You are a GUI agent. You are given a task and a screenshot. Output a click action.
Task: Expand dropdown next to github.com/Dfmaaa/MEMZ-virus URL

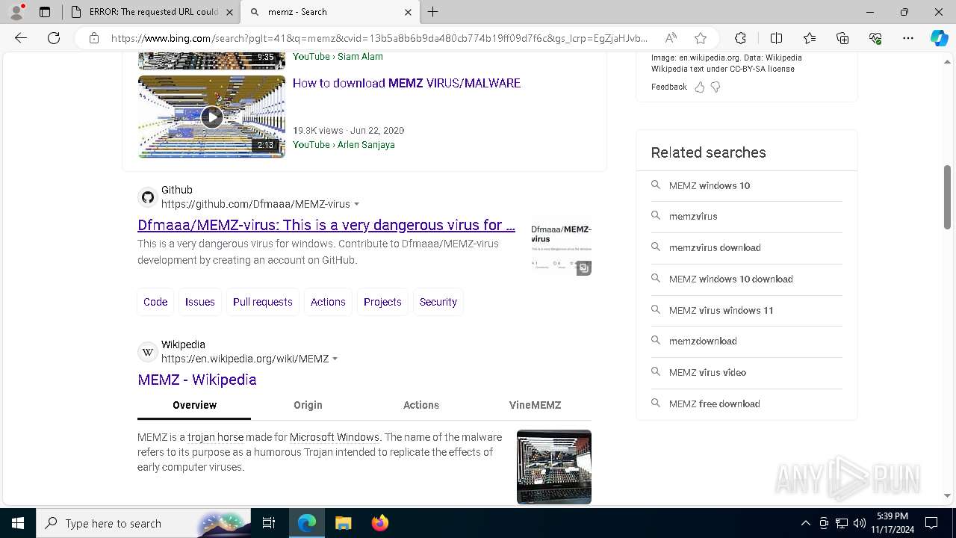click(356, 204)
